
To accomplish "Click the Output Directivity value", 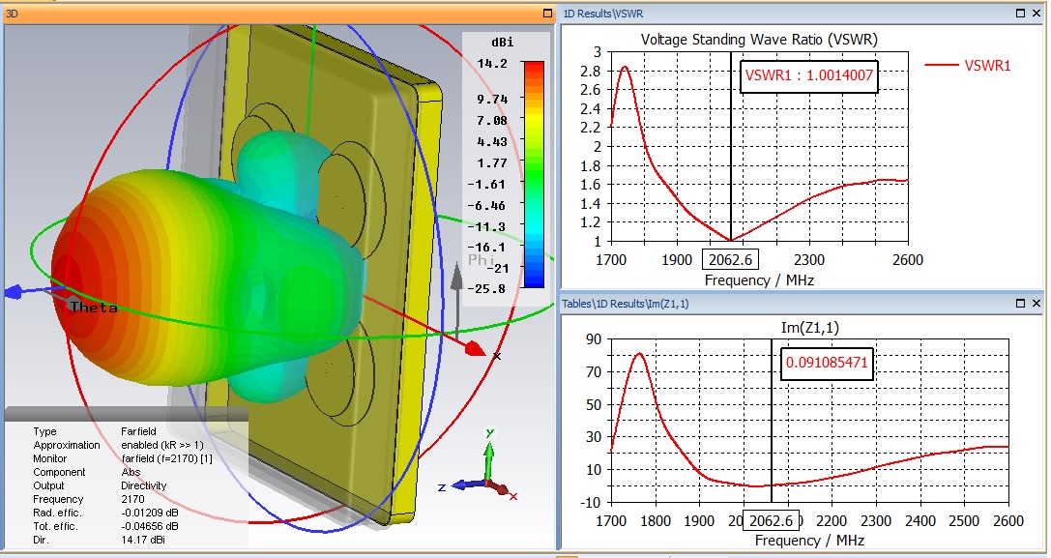I will tap(143, 485).
